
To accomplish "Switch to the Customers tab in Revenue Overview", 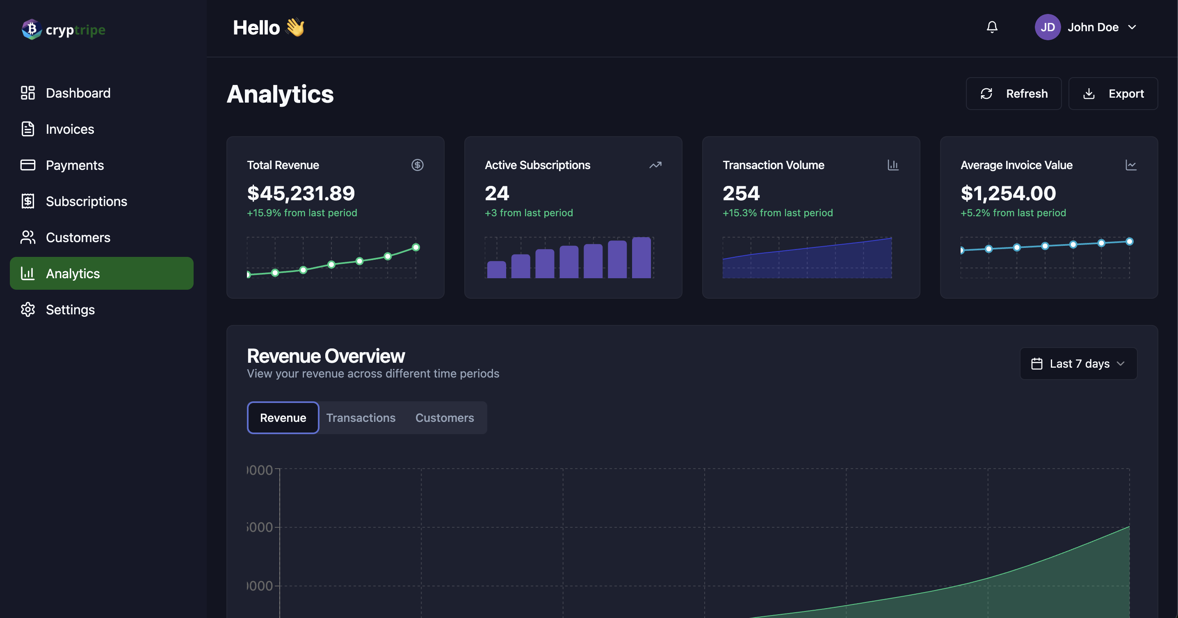I will (x=445, y=418).
